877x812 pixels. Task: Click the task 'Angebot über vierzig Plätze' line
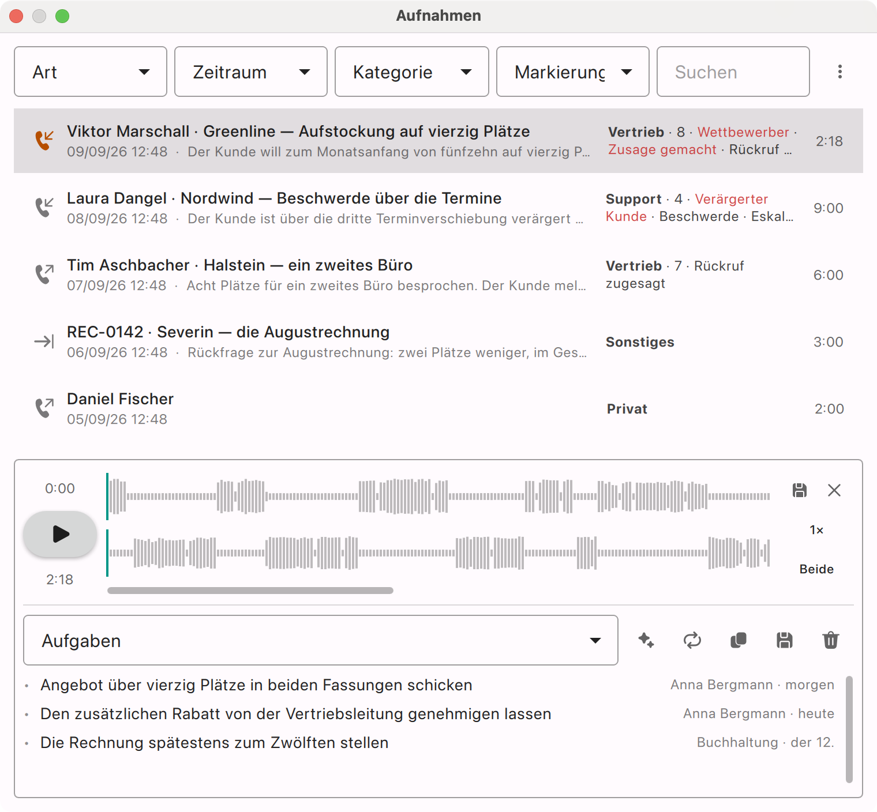click(256, 685)
